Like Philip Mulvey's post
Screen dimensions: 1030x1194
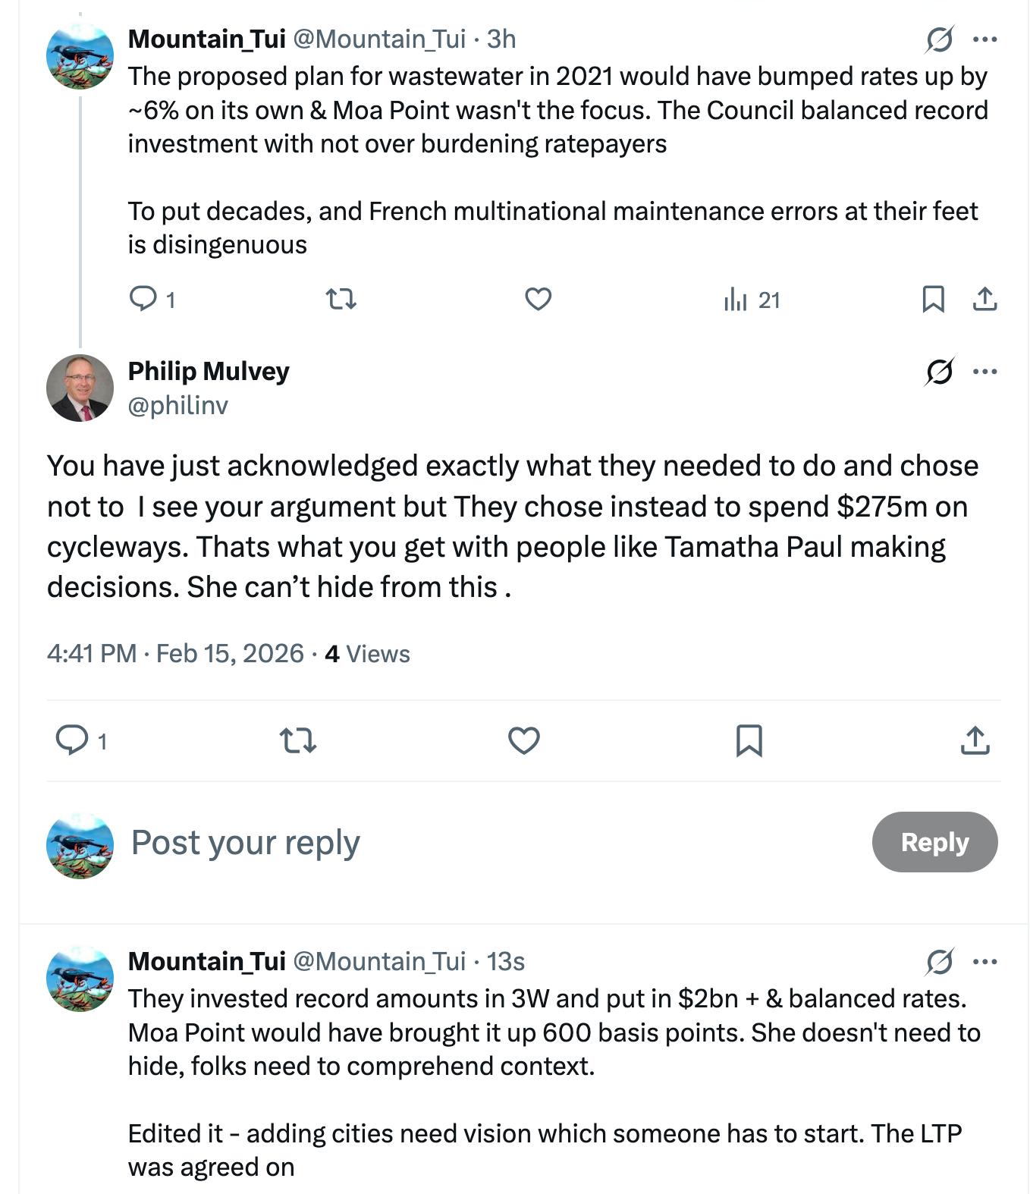coord(523,740)
